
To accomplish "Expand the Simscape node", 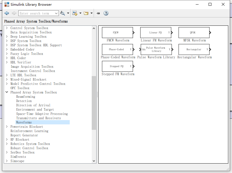I will [x=7, y=161].
